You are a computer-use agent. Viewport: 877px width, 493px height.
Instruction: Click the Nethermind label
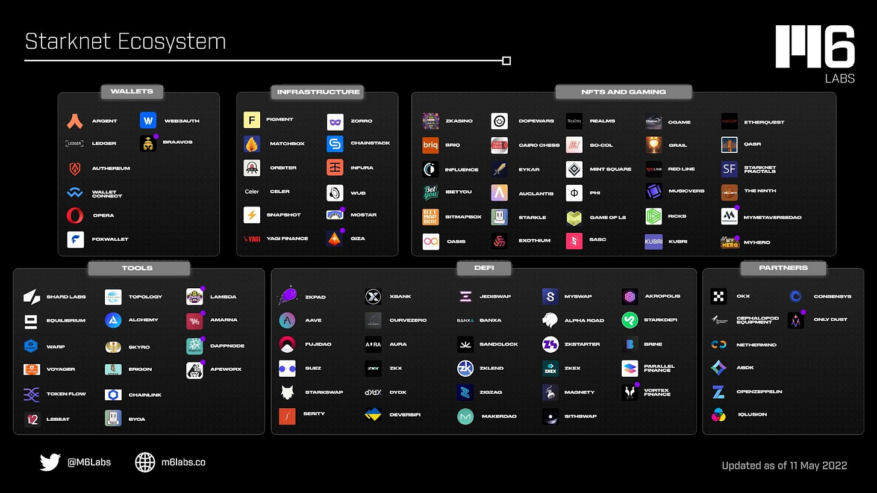coord(757,345)
